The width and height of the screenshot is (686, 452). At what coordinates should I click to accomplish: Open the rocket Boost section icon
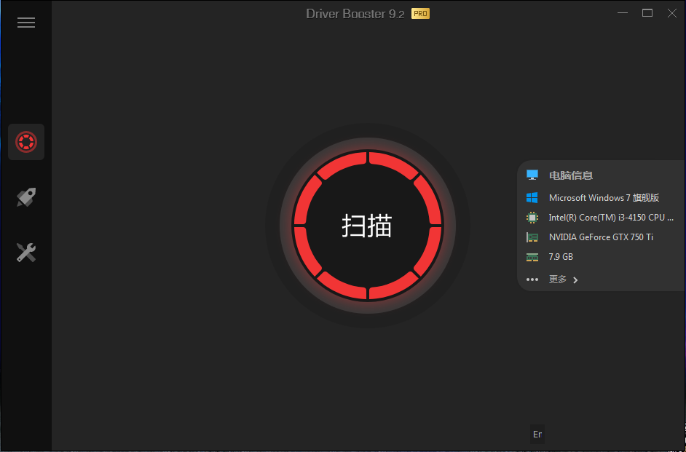pos(26,197)
